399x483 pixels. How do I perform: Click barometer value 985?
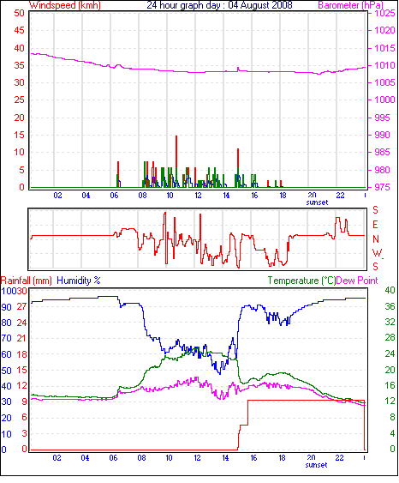click(x=382, y=152)
